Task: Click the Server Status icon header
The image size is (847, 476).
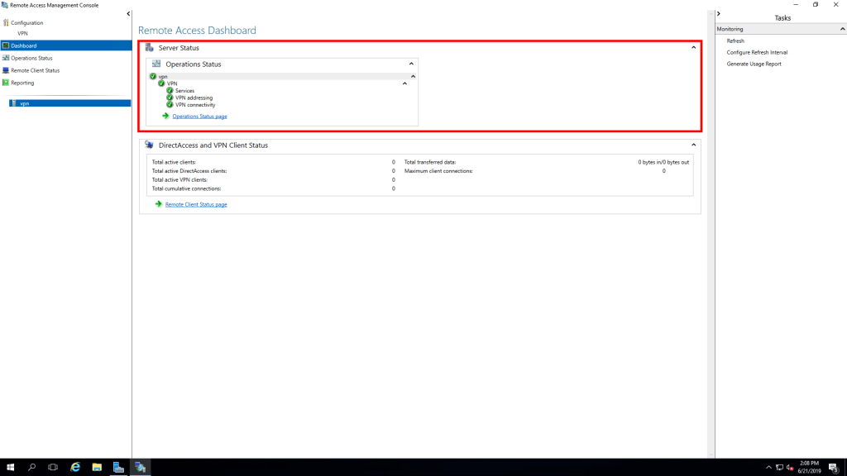Action: (x=151, y=48)
